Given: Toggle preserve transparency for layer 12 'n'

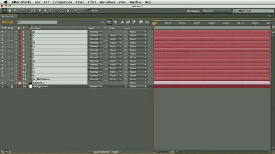Looking at the screenshot, I should coord(106,72).
